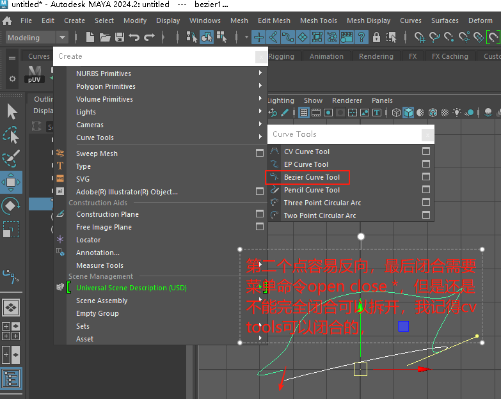Expand the Asset submenu
Screen dimensions: 501x399
click(260, 338)
